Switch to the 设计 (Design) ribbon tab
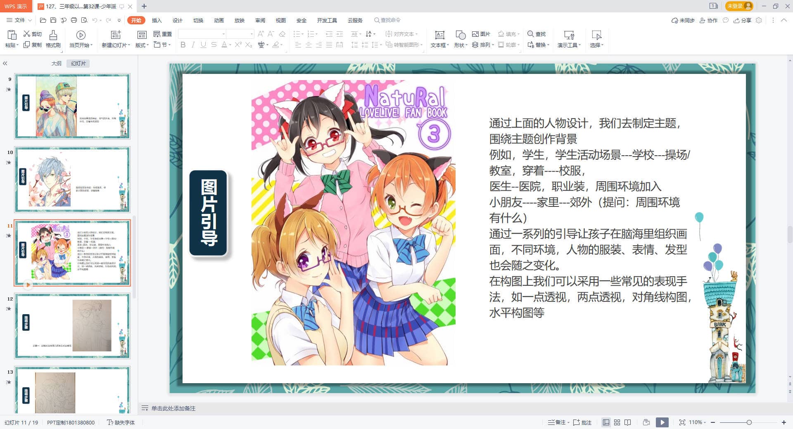Viewport: 793px width, 429px height. (177, 20)
